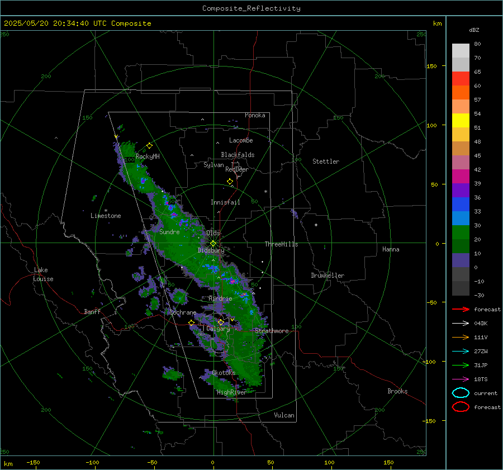
Task: Click the yellow diamond marker above Calgary label
Action: (221, 322)
